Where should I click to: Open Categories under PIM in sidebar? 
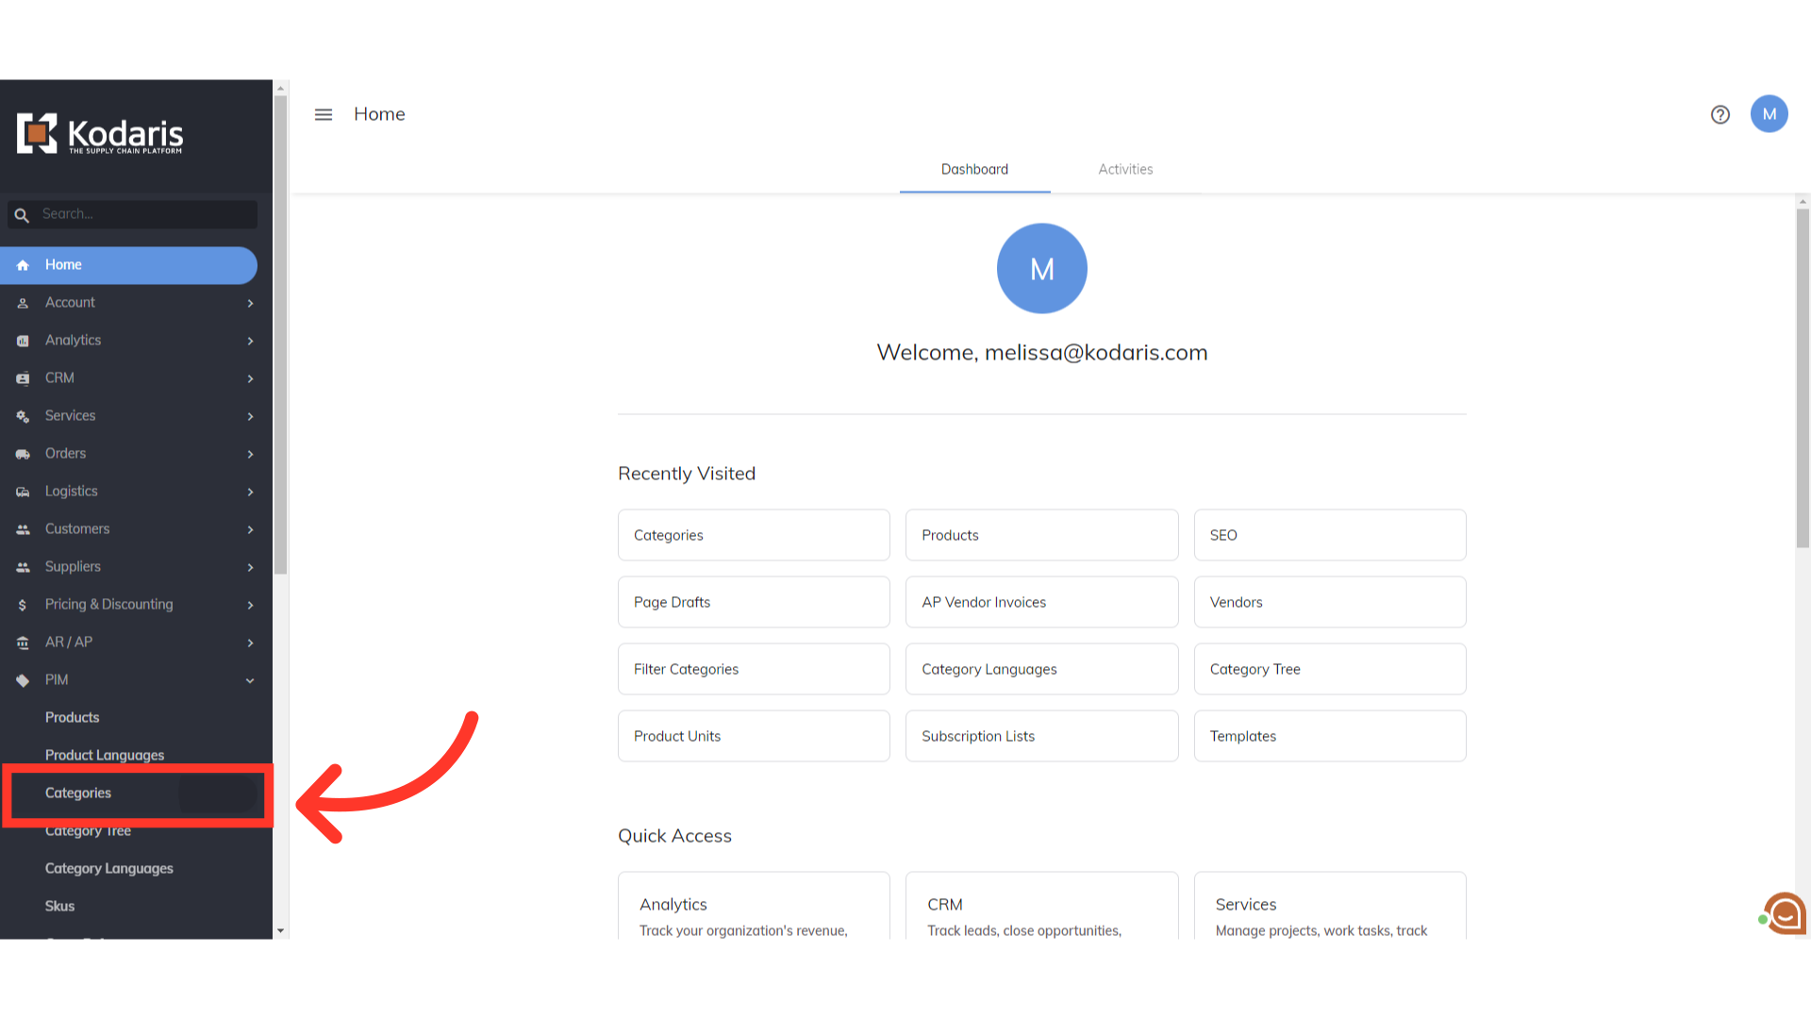(x=78, y=793)
